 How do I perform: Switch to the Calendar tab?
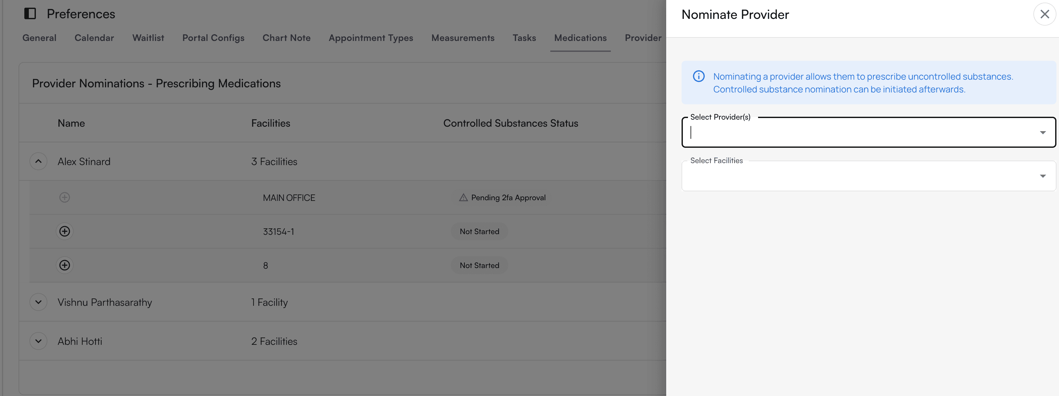[x=94, y=38]
